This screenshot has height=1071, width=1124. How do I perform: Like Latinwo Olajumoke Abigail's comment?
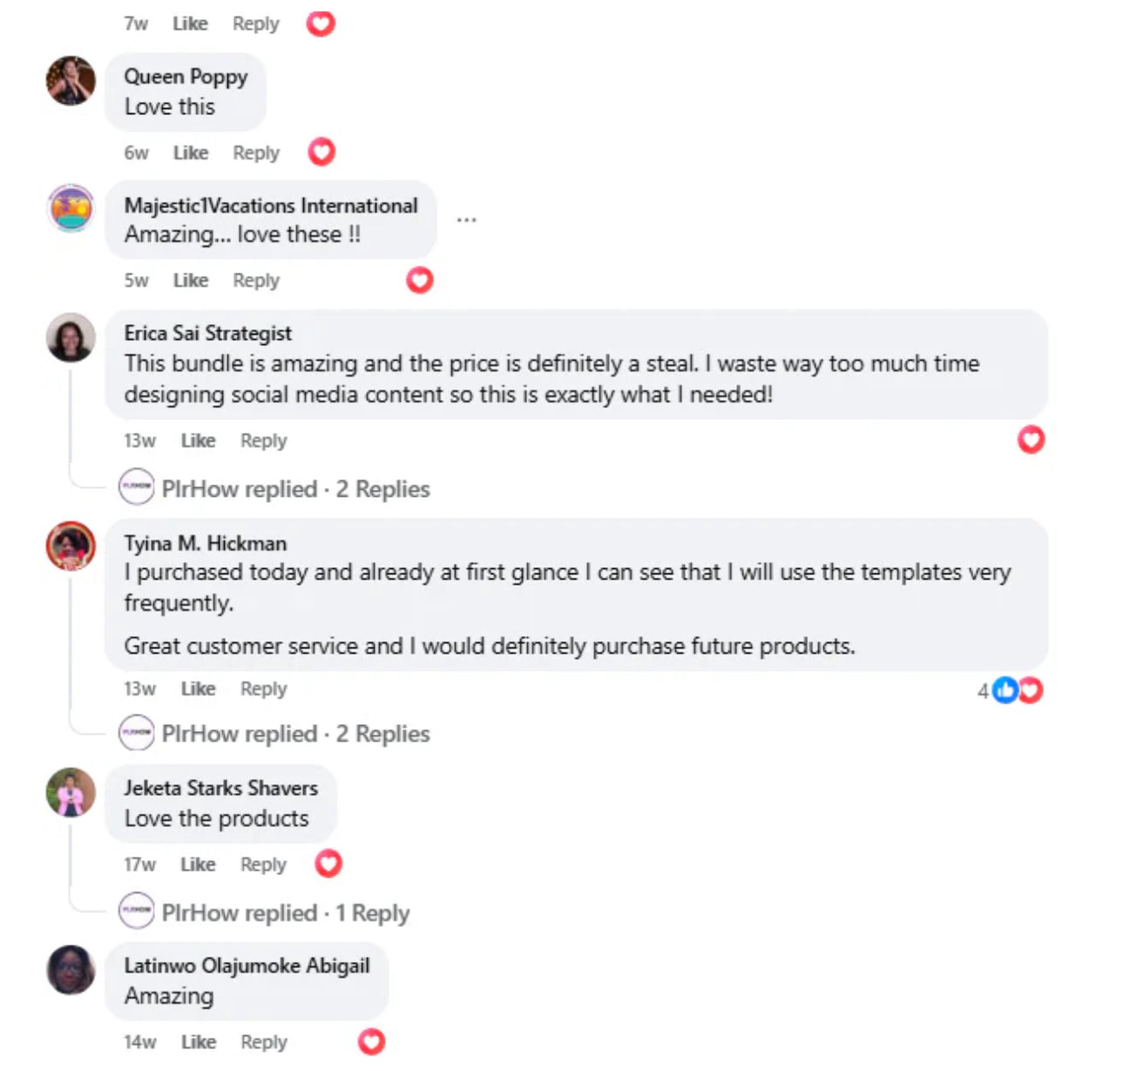click(198, 1042)
